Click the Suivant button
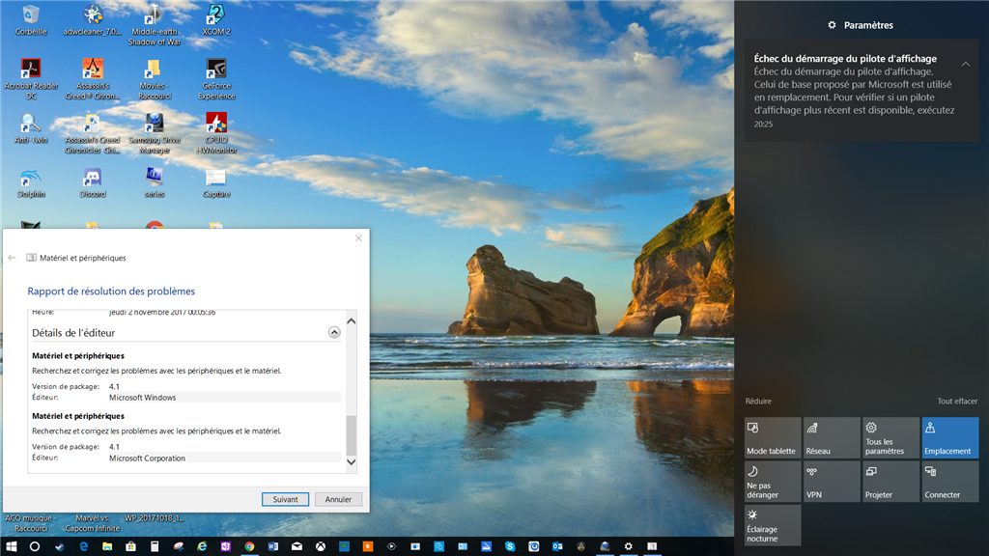The width and height of the screenshot is (989, 556). point(285,499)
